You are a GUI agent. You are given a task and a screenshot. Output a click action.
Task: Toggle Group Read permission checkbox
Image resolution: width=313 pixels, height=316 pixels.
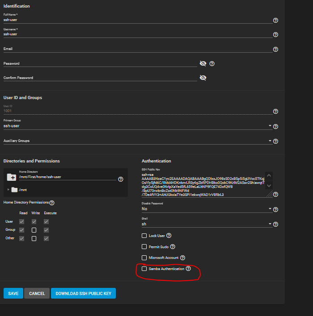tap(21, 230)
